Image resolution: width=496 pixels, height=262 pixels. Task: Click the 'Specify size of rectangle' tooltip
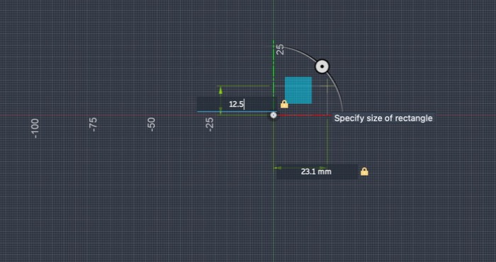pyautogui.click(x=383, y=118)
